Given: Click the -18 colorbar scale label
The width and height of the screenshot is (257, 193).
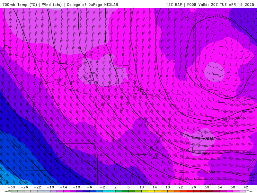Looking at the screenshot, I should pos(50,187).
